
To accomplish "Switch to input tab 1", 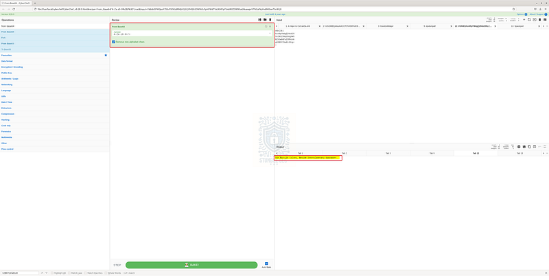I will coord(298,26).
